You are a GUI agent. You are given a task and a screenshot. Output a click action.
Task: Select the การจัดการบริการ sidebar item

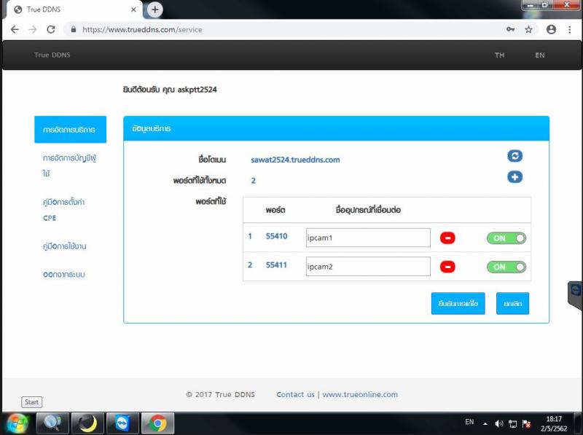pos(70,130)
